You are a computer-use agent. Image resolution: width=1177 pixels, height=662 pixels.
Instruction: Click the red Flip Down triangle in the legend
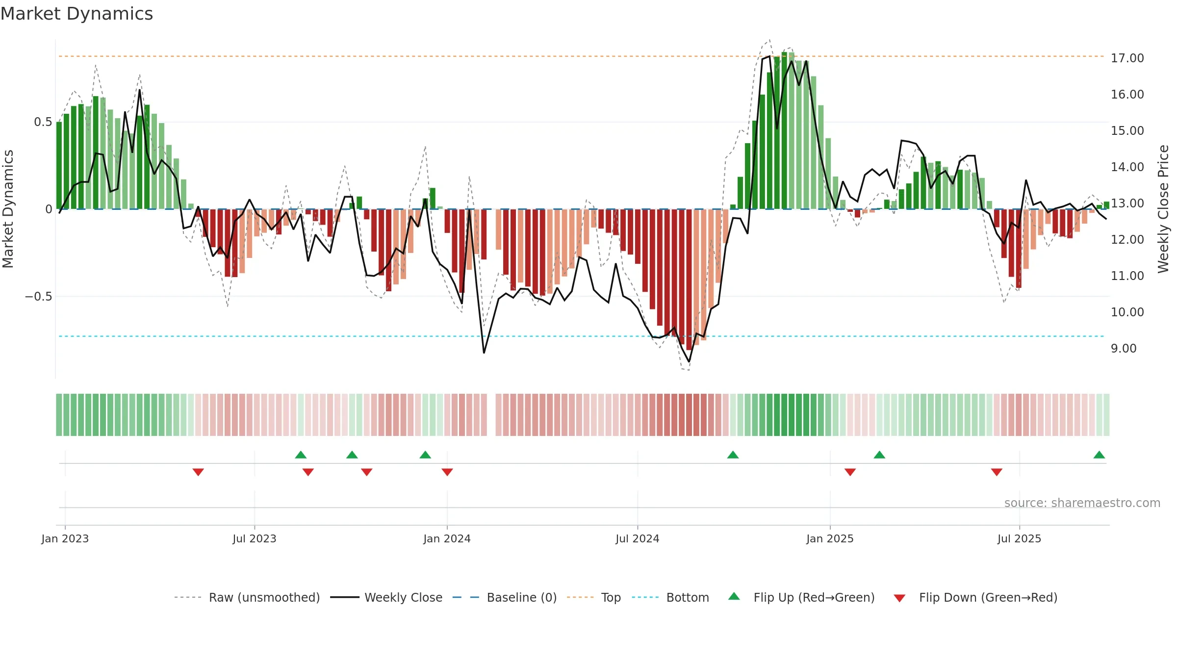tap(899, 598)
